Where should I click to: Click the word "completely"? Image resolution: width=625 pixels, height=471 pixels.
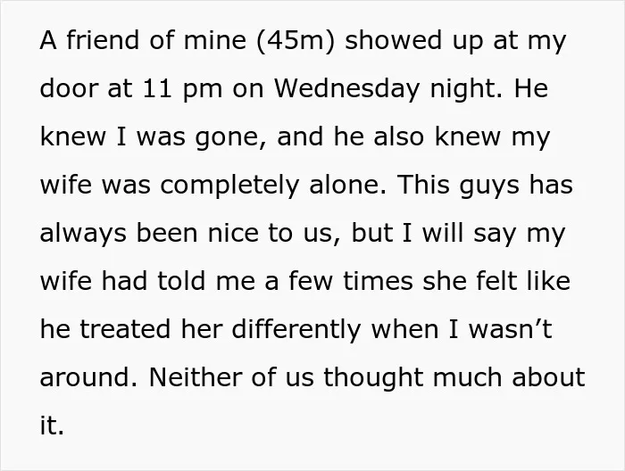(229, 186)
